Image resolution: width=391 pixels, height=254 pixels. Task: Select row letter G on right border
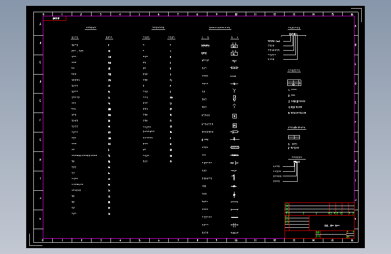pyautogui.click(x=355, y=142)
